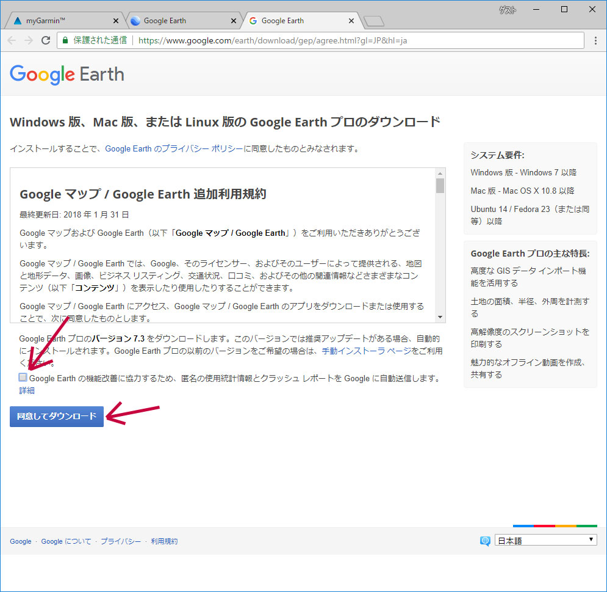Click the システム要件: heading
607x592 pixels.
point(497,155)
